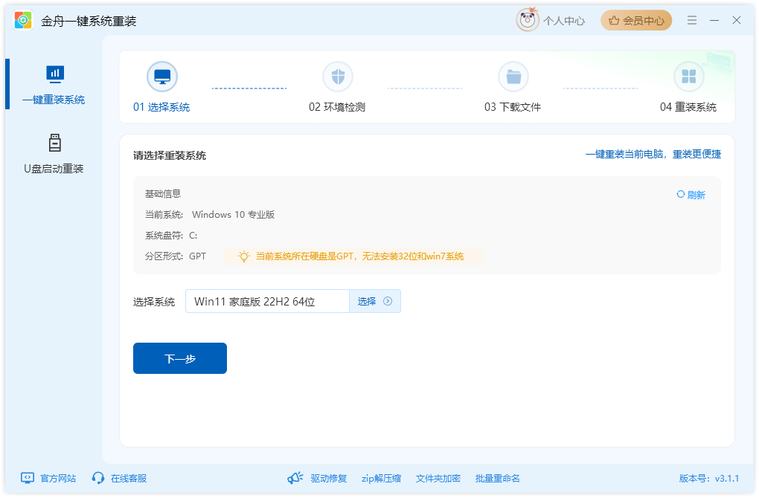Click the Win11 家庭版 22H2 64位 field

267,301
